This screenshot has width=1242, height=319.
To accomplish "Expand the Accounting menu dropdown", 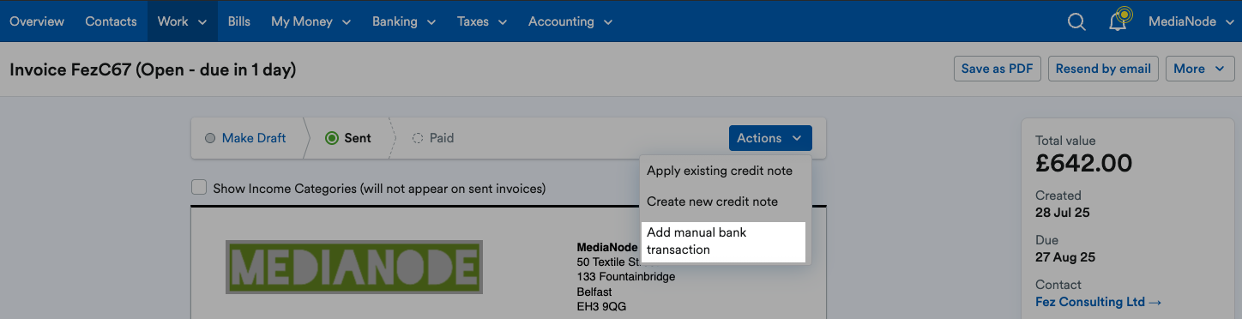I will click(x=570, y=21).
